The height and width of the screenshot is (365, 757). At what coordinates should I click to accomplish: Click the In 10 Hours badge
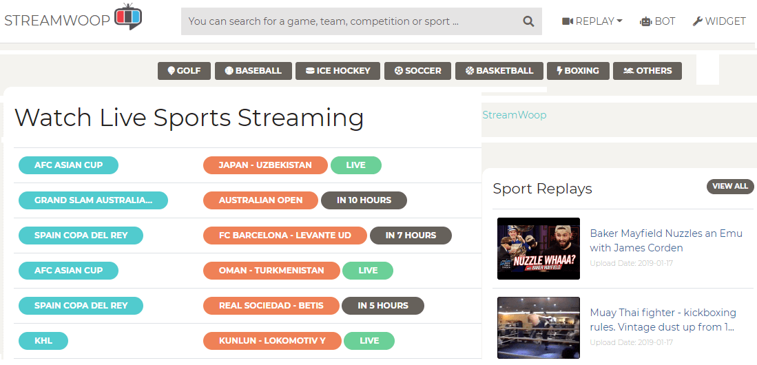(x=364, y=200)
